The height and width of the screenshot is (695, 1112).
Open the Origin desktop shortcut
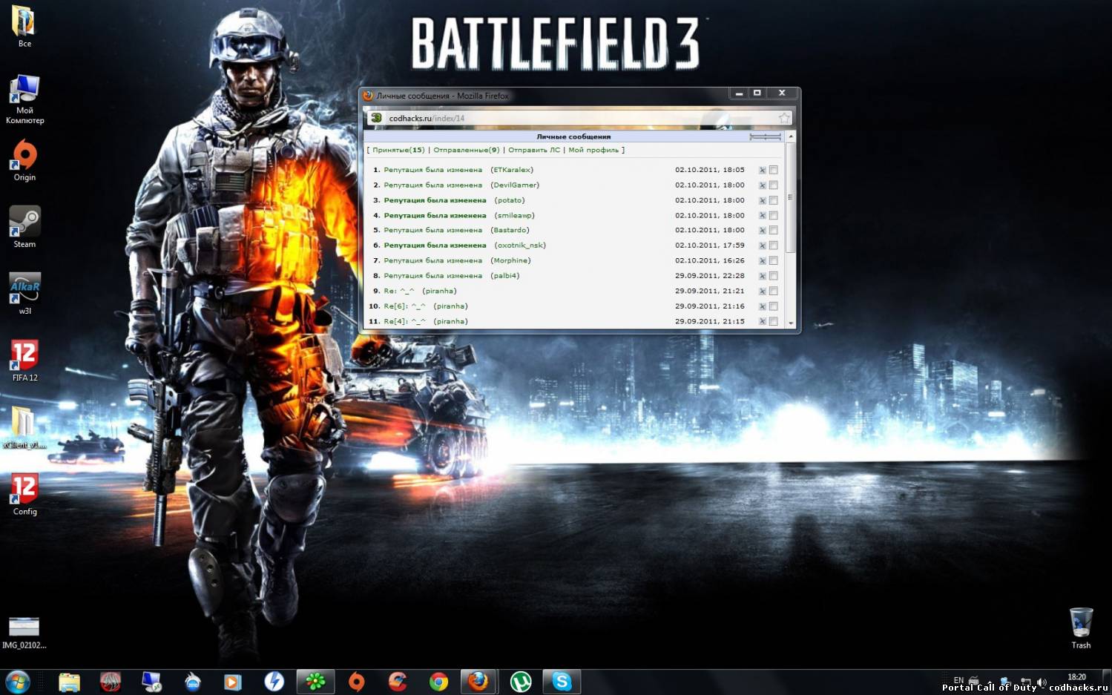click(24, 159)
